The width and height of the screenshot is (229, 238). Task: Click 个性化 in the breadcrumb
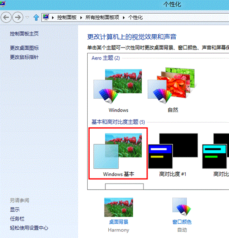[136, 17]
